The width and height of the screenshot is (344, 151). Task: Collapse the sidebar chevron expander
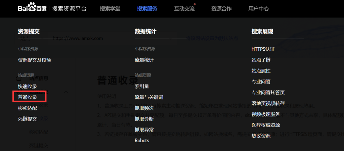click(x=66, y=92)
